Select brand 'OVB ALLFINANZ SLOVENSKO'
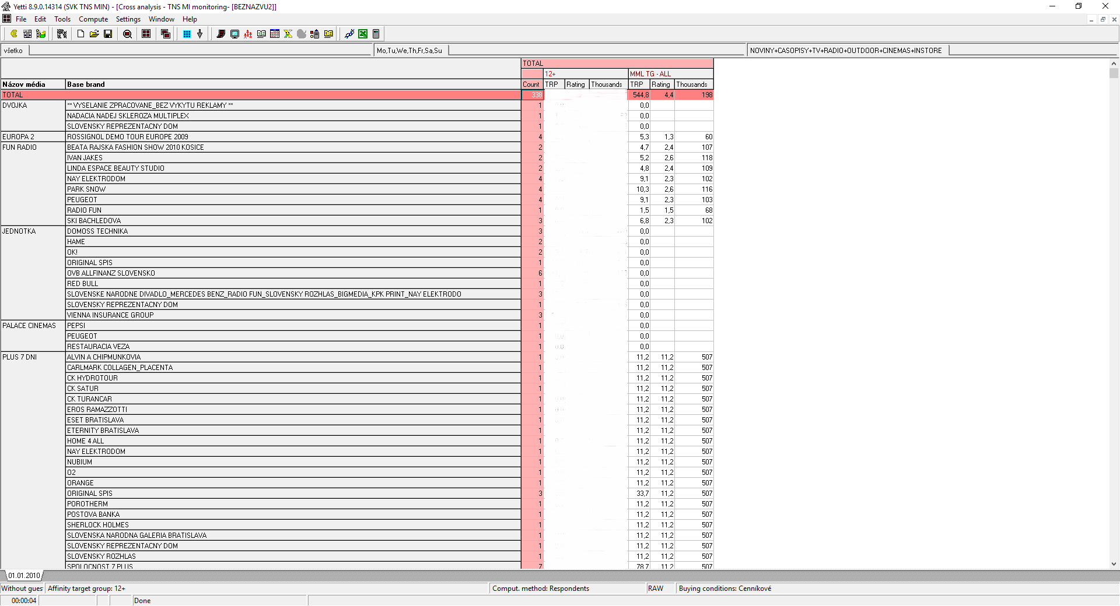This screenshot has width=1120, height=606. tap(293, 273)
